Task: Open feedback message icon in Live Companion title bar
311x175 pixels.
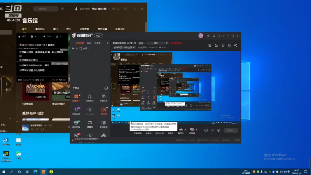Action: [208, 36]
